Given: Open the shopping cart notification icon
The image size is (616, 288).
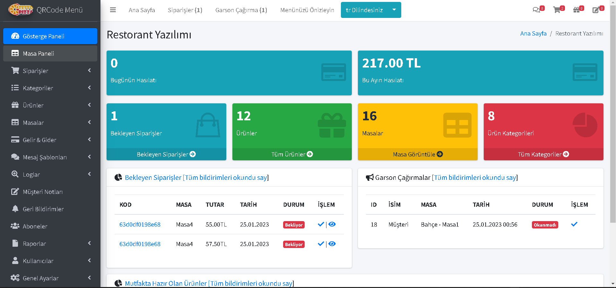Looking at the screenshot, I should click(x=557, y=10).
